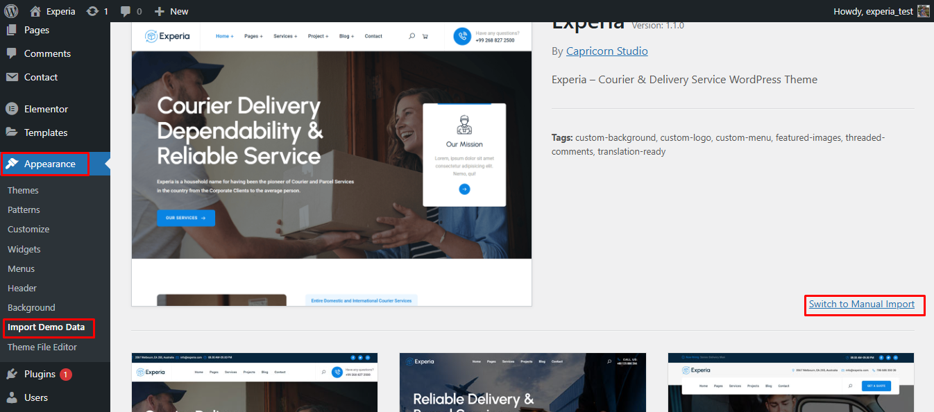934x412 pixels.
Task: Visit the Experia site home link
Action: tap(53, 11)
